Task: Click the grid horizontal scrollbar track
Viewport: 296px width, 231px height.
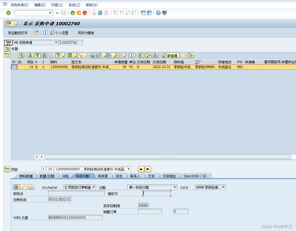Action: pyautogui.click(x=168, y=157)
